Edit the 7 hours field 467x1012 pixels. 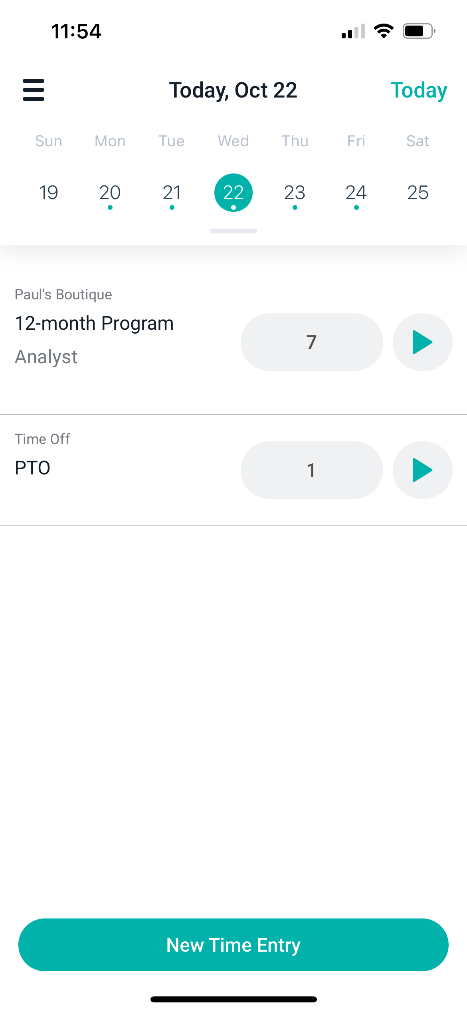[311, 342]
